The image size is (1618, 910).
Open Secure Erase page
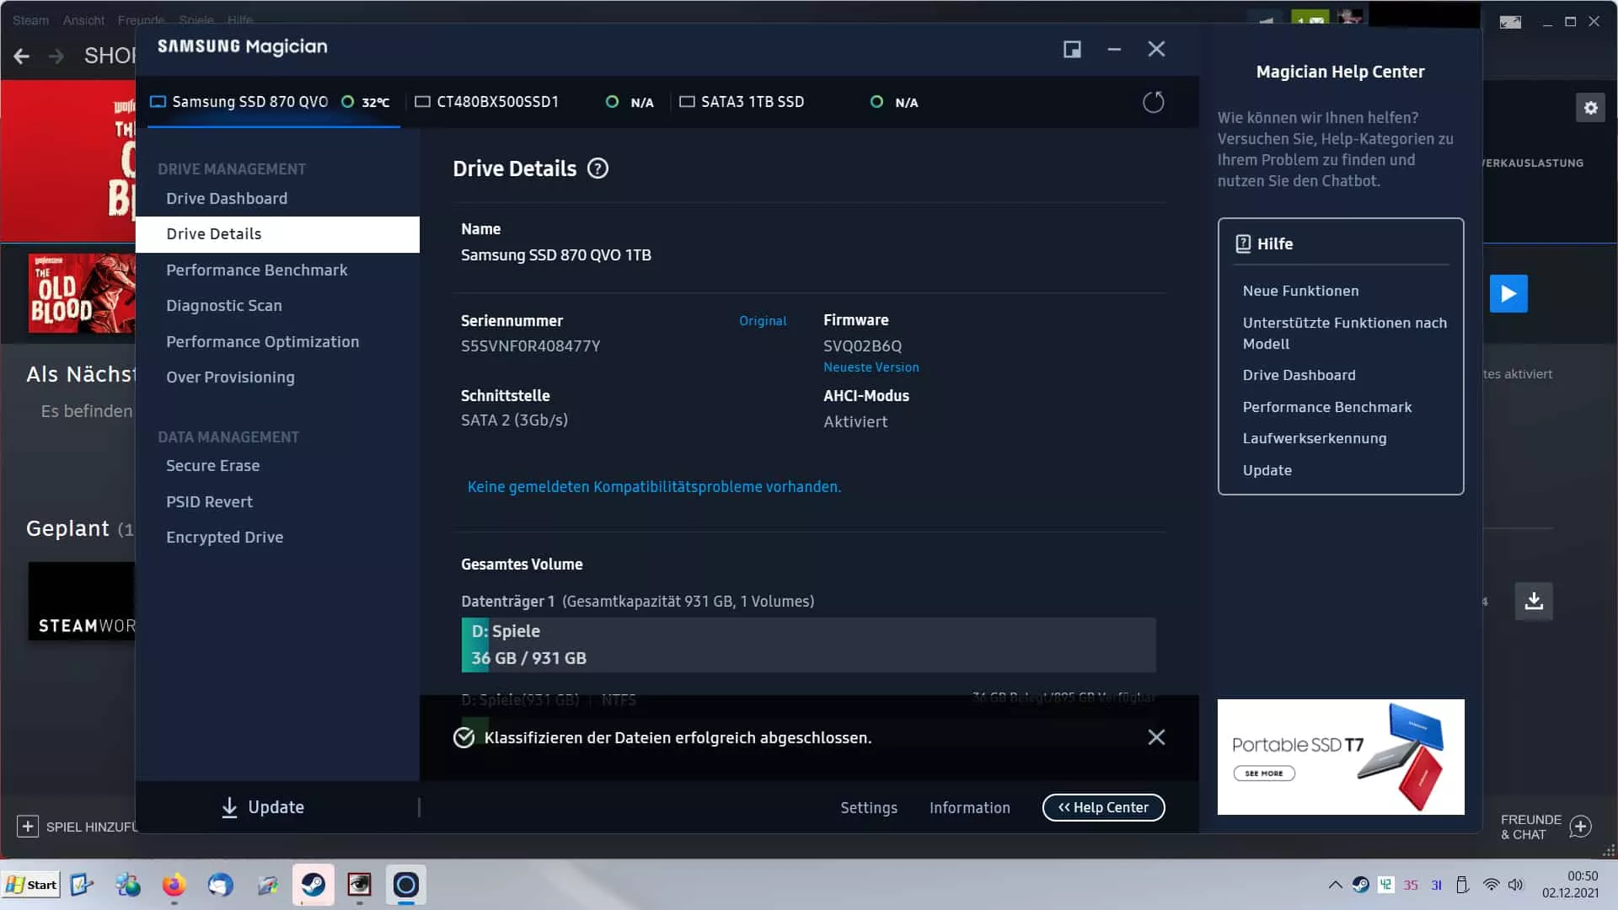coord(212,465)
